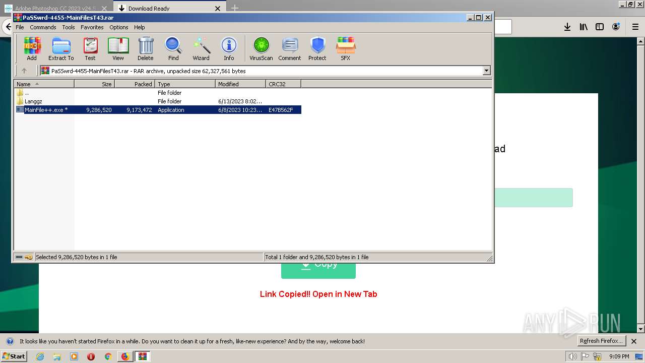Open Chrome taskbar icon
The height and width of the screenshot is (363, 645).
click(x=108, y=356)
